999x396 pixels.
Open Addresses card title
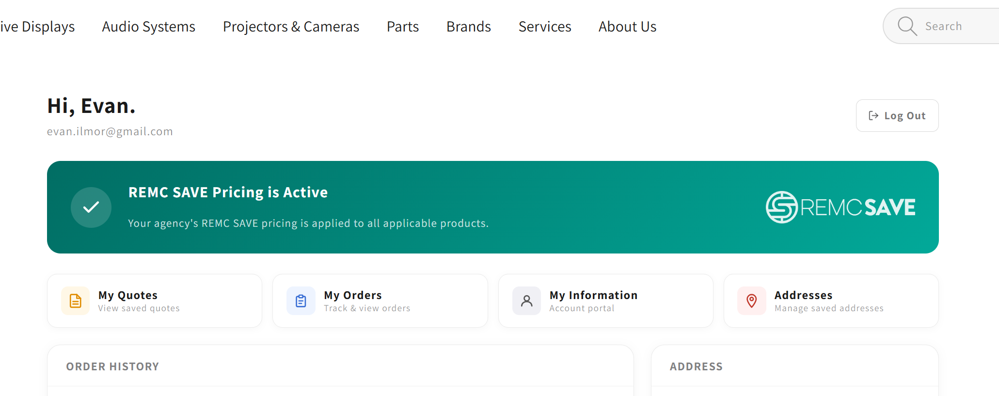click(x=804, y=295)
